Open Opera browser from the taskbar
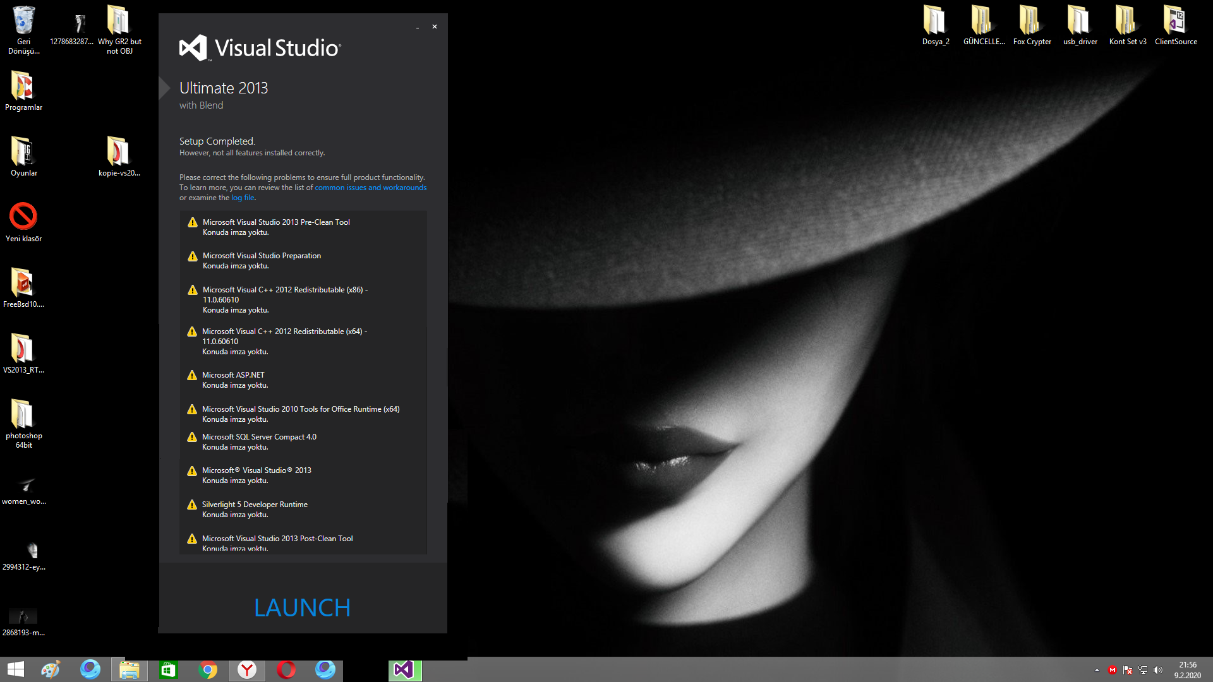 point(286,669)
